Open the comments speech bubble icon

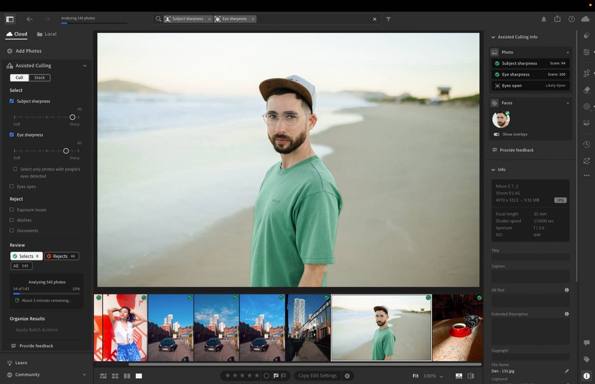(587, 343)
